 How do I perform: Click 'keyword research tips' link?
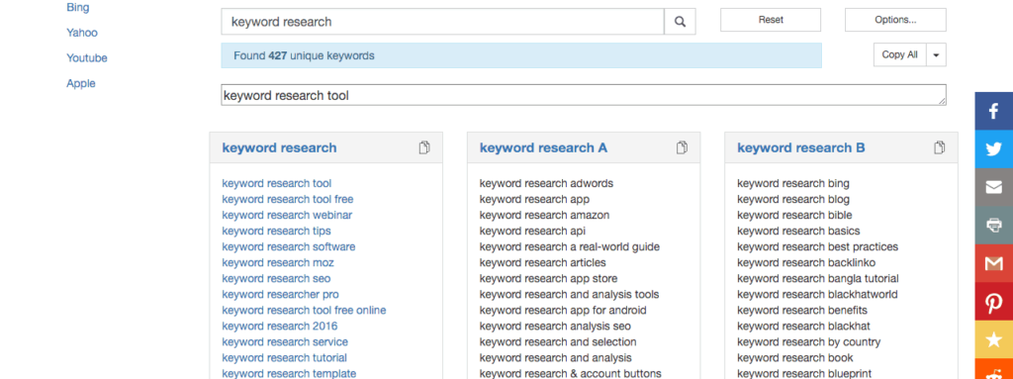tap(277, 231)
